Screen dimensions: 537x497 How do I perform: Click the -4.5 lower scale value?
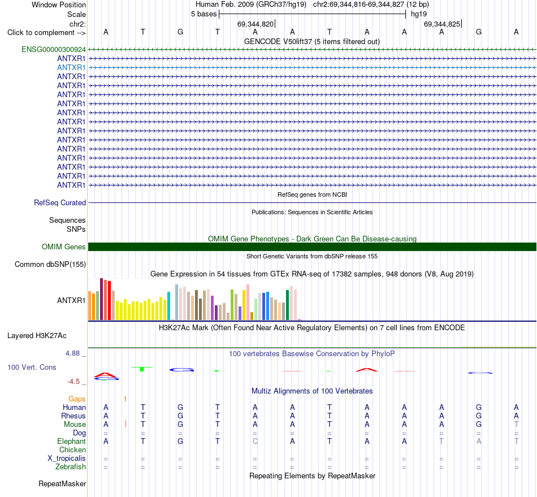tap(73, 382)
